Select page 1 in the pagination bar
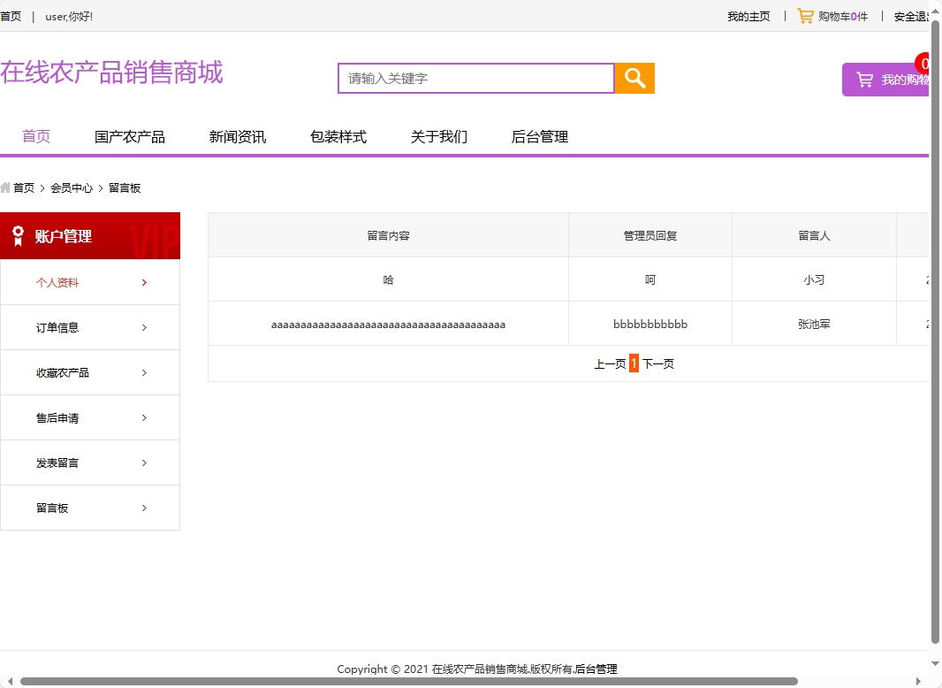Image resolution: width=942 pixels, height=688 pixels. click(634, 363)
